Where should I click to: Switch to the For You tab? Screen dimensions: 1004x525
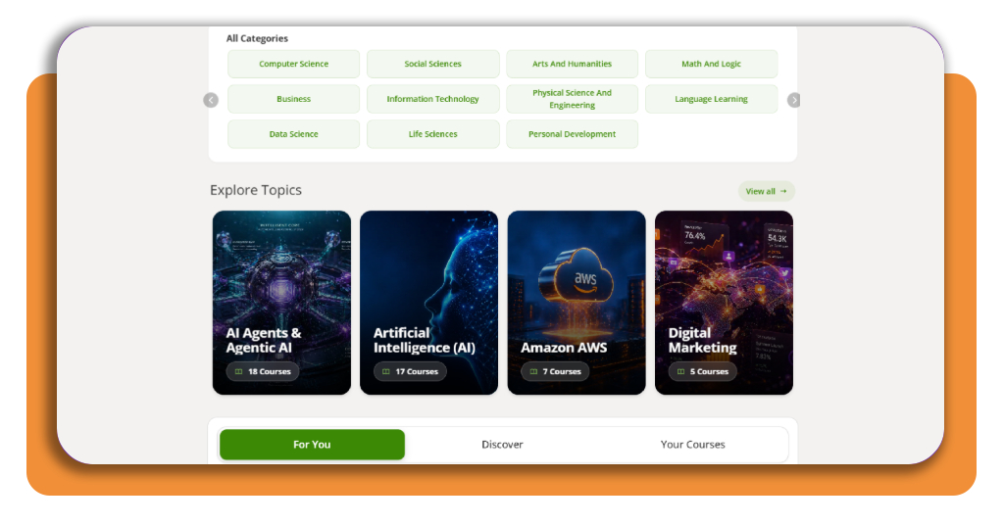click(x=312, y=445)
